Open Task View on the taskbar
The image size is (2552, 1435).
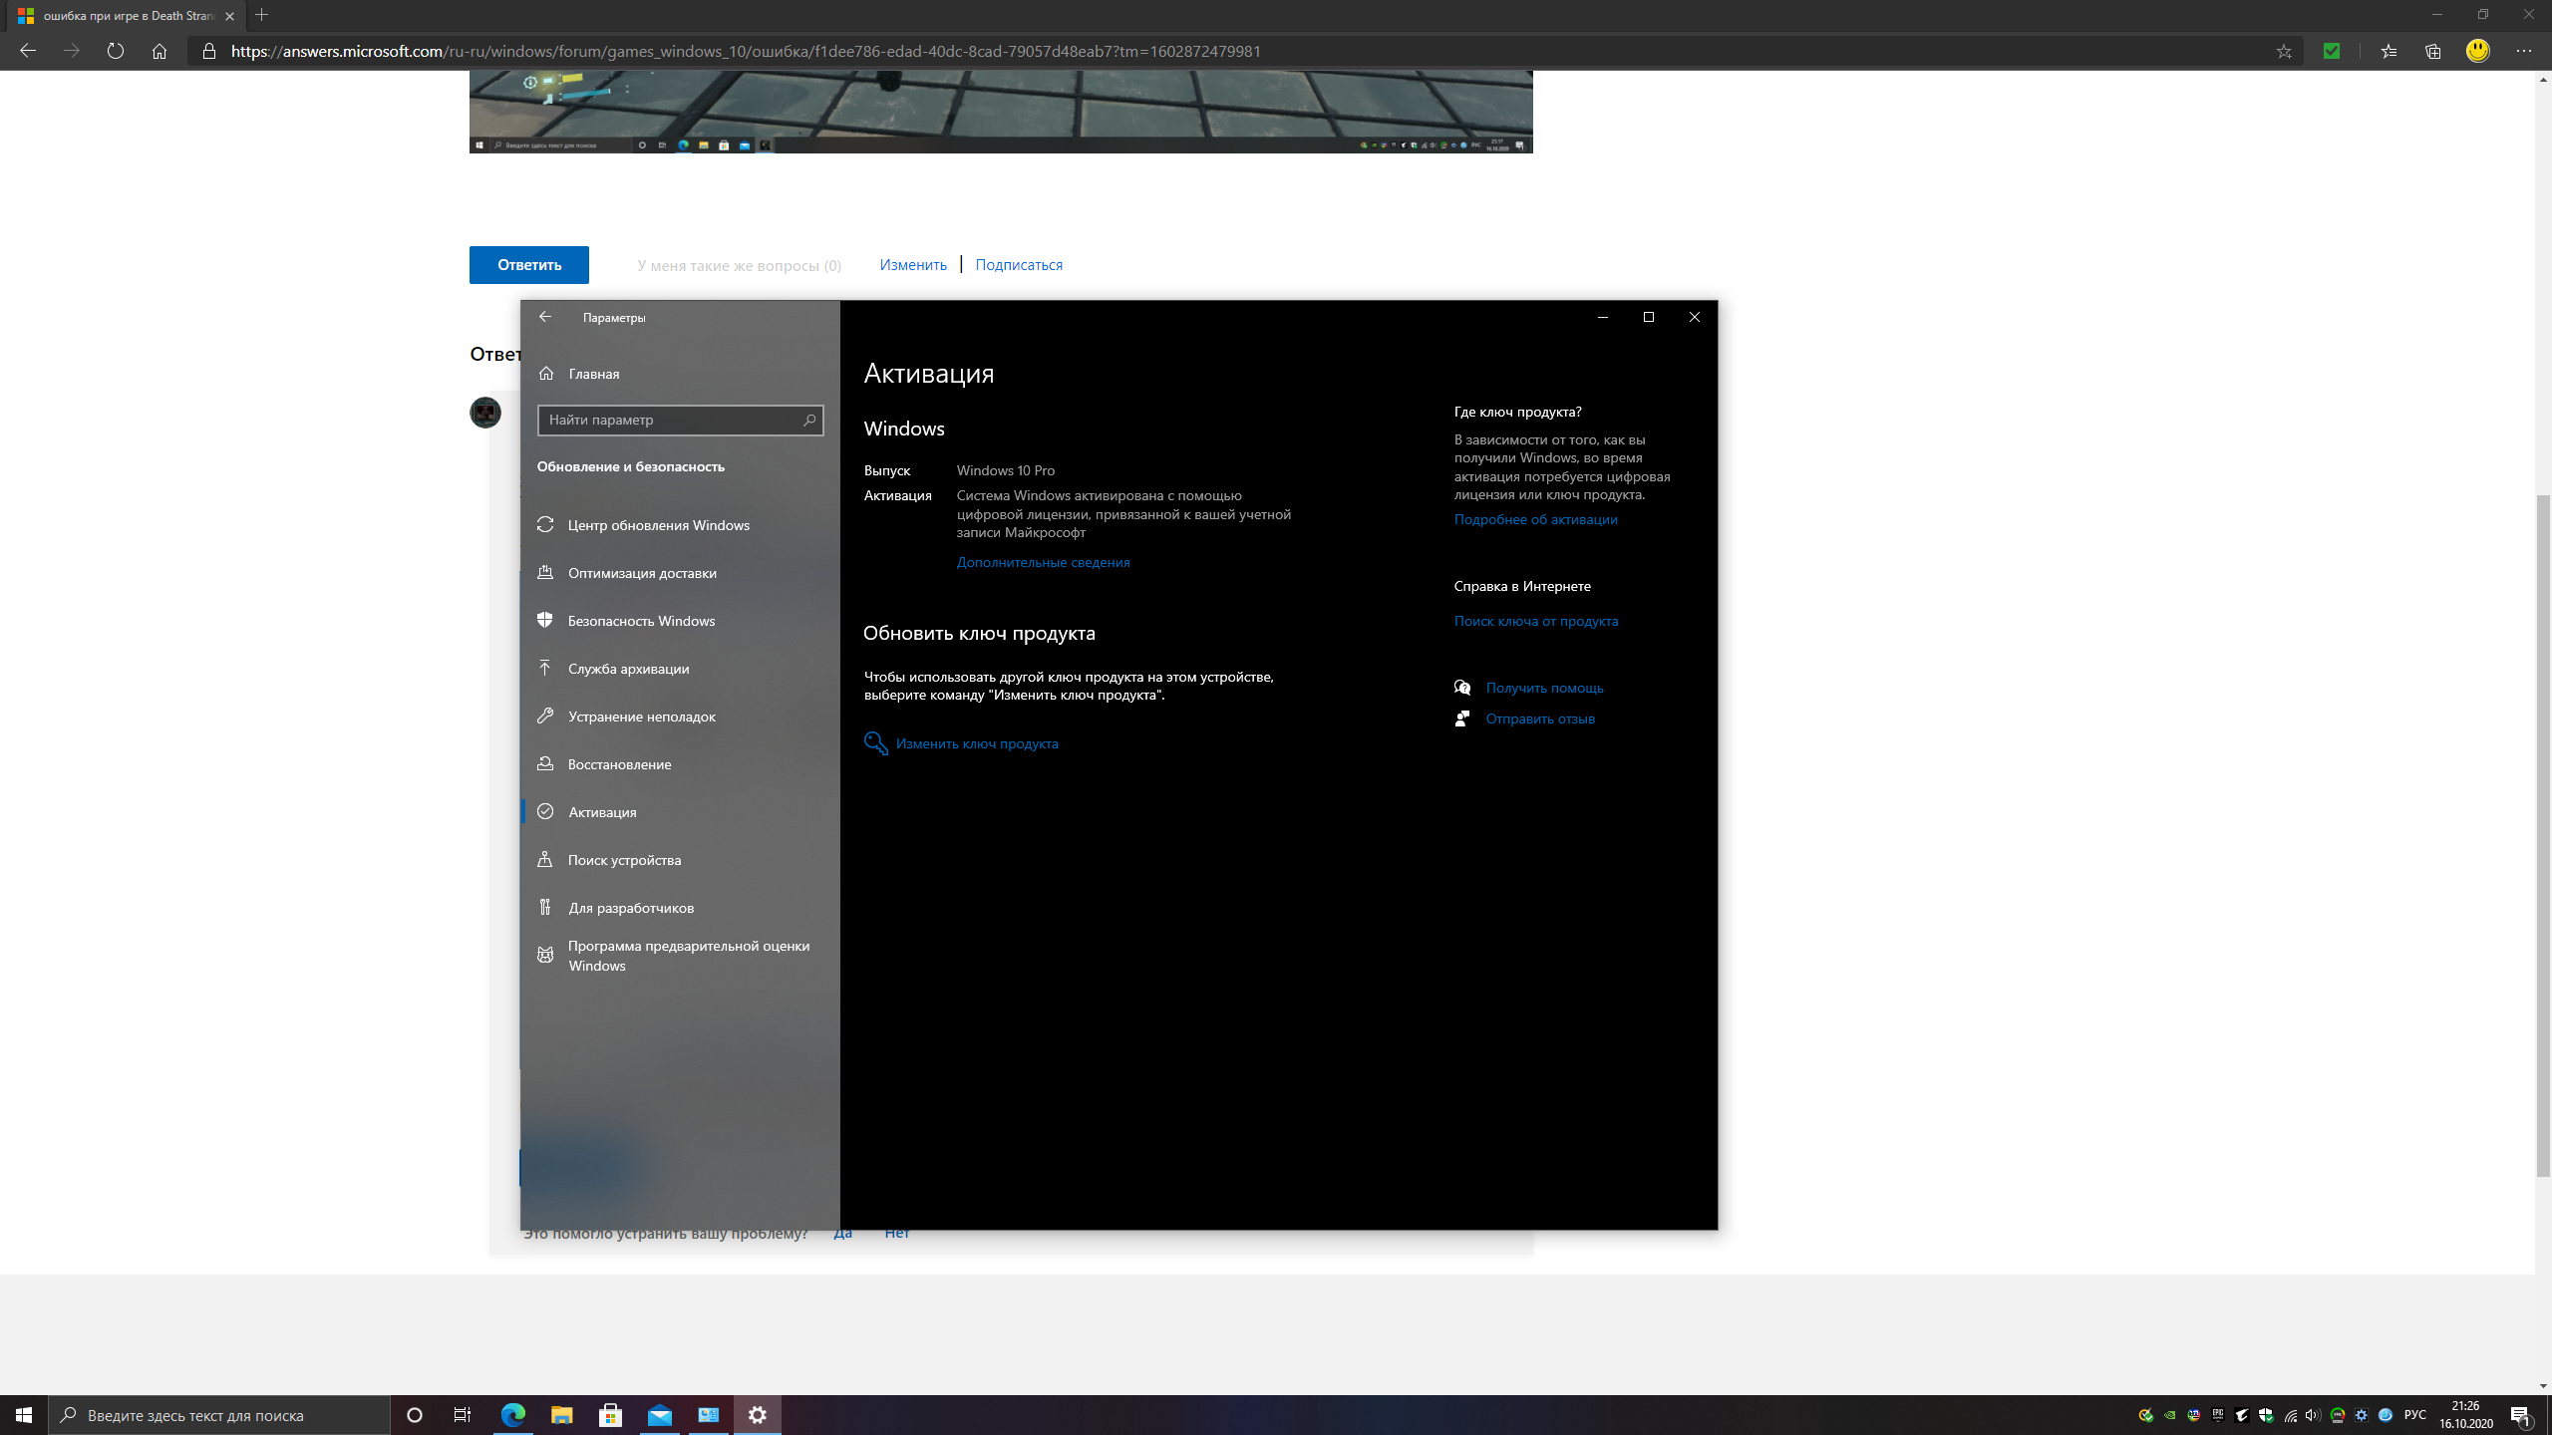click(x=463, y=1415)
